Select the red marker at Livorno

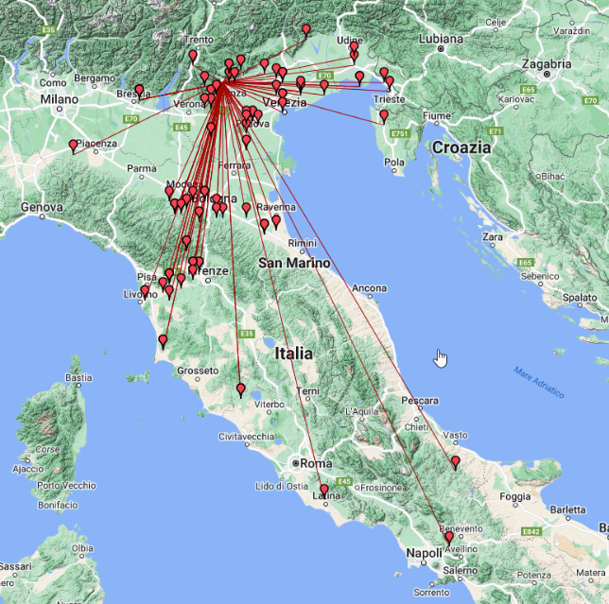[x=145, y=292]
